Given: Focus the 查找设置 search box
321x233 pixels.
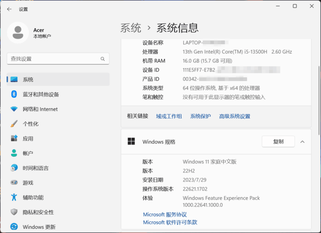Looking at the screenshot, I should click(x=58, y=59).
